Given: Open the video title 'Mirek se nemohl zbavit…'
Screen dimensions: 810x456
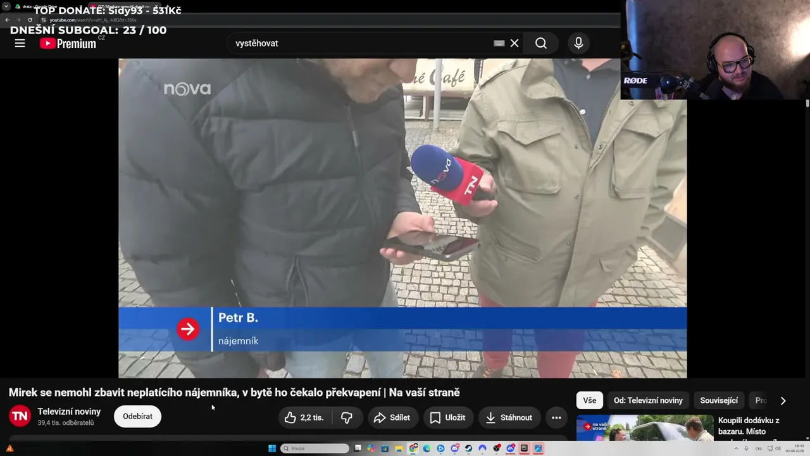Looking at the screenshot, I should tap(234, 393).
